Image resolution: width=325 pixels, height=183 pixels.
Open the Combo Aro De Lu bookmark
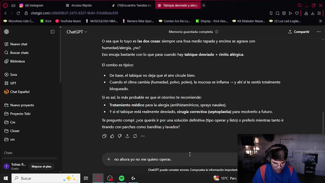174,21
